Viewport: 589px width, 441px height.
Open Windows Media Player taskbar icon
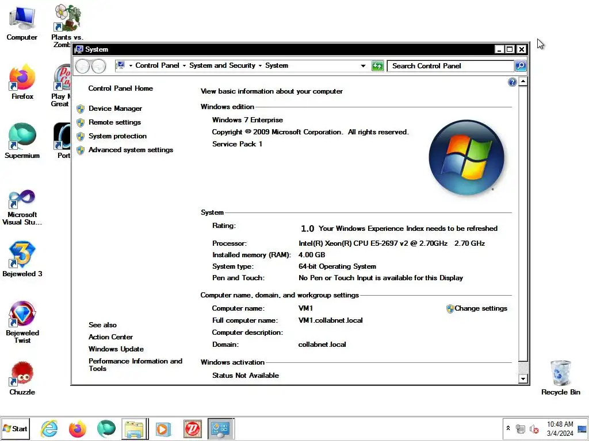click(x=163, y=428)
